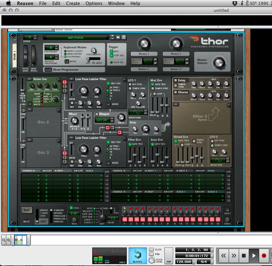The height and width of the screenshot is (266, 272).
Task: Toggle LFO 1 Key Sync
Action: [x=130, y=84]
